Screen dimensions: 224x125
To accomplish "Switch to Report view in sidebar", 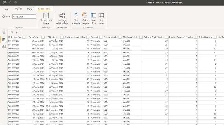I will [4, 32].
